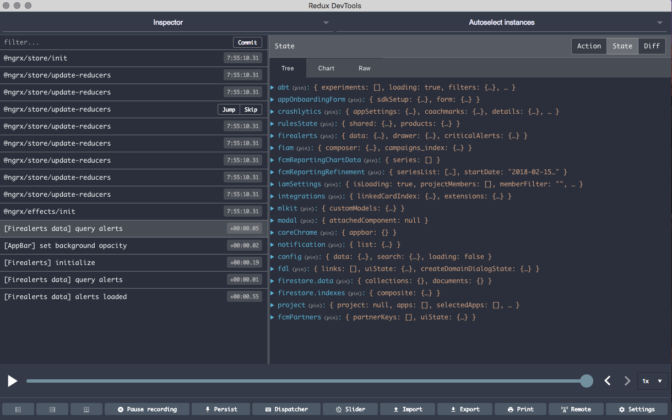Switch to the Raw tab

tap(365, 68)
